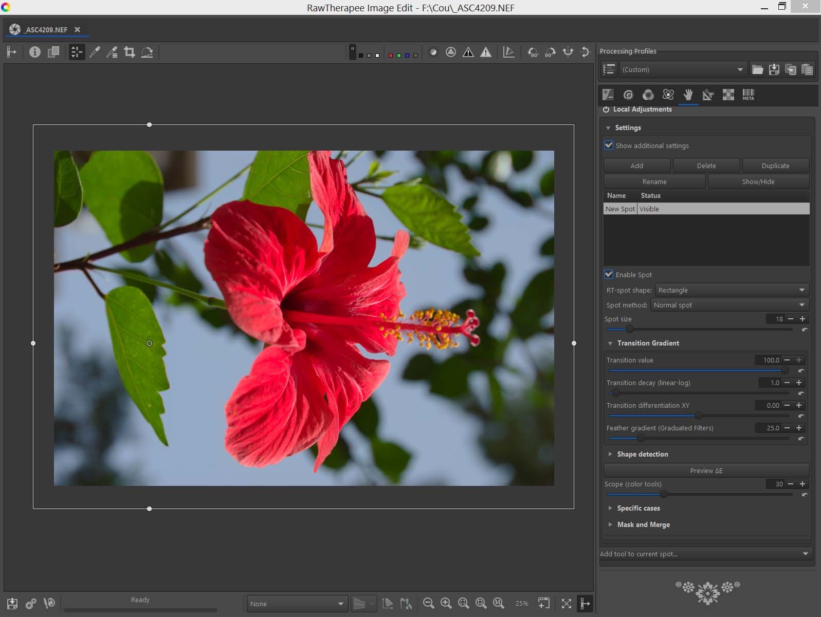This screenshot has height=617, width=821.
Task: Open the Meta tab icon
Action: click(748, 95)
